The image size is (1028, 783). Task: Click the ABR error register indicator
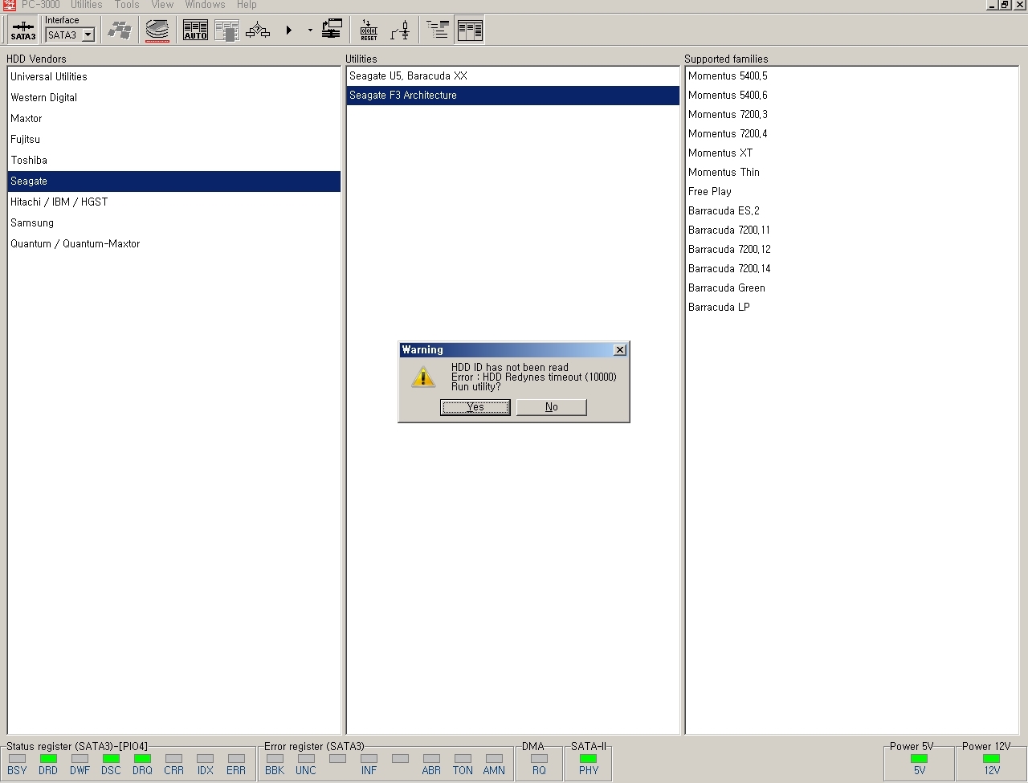tap(431, 759)
